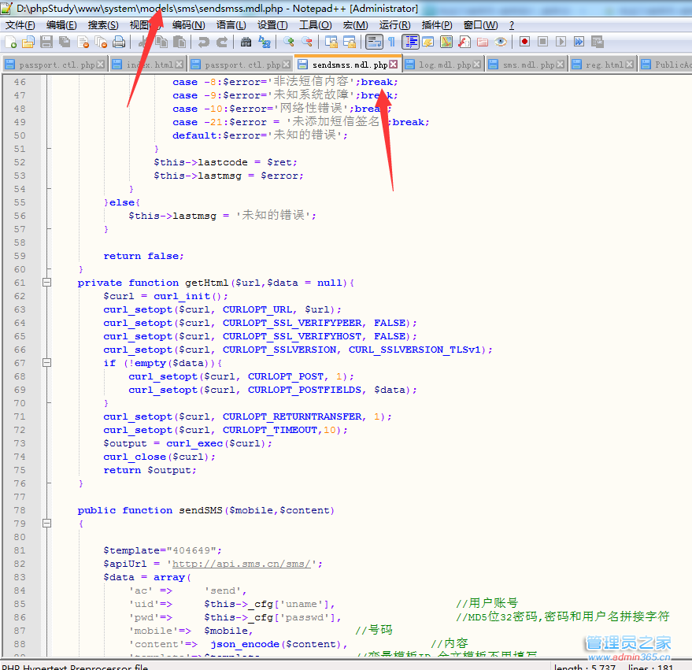
Task: Click the Stop recording macro button
Action: pyautogui.click(x=543, y=42)
